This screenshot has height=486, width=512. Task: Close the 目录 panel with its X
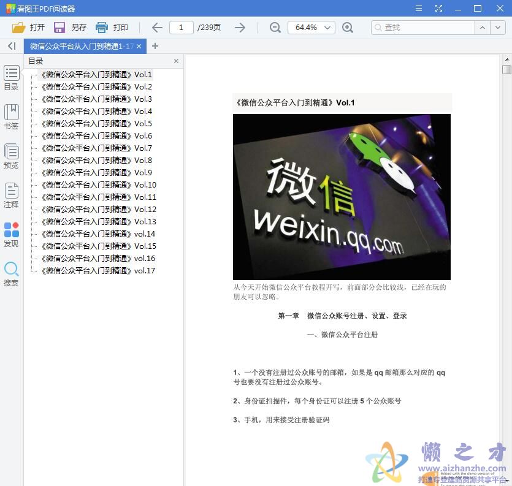pyautogui.click(x=176, y=61)
